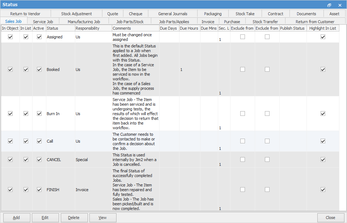Screen dimensions: 347x223
Task: Open the Quote tab
Action: pyautogui.click(x=113, y=14)
